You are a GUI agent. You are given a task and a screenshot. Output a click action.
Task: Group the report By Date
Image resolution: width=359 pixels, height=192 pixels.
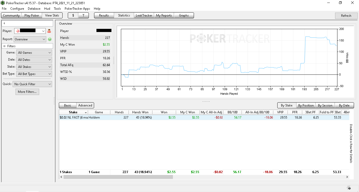344,105
